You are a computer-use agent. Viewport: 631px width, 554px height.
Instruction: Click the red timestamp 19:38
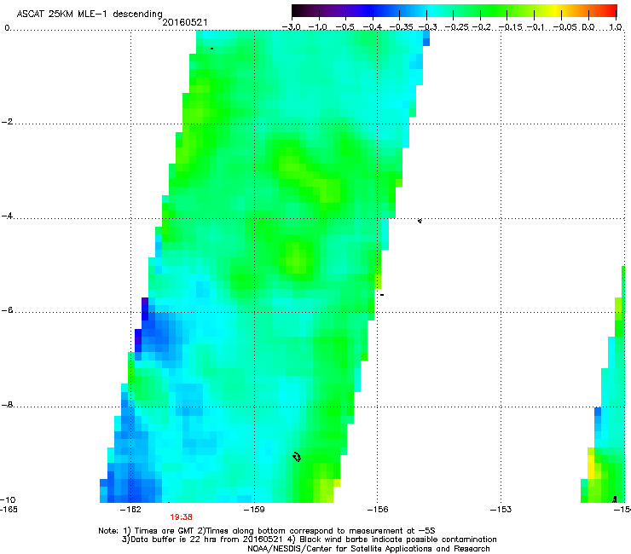pos(181,517)
